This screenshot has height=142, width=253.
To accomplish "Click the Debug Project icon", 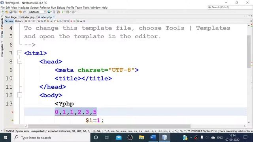I will 68,12.
